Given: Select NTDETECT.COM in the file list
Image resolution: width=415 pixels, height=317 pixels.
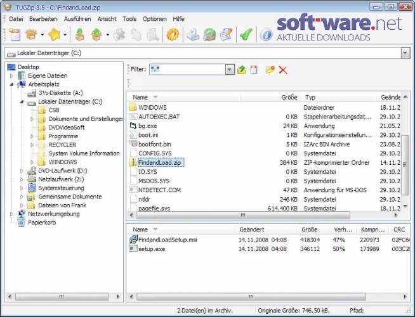Looking at the screenshot, I should (159, 190).
